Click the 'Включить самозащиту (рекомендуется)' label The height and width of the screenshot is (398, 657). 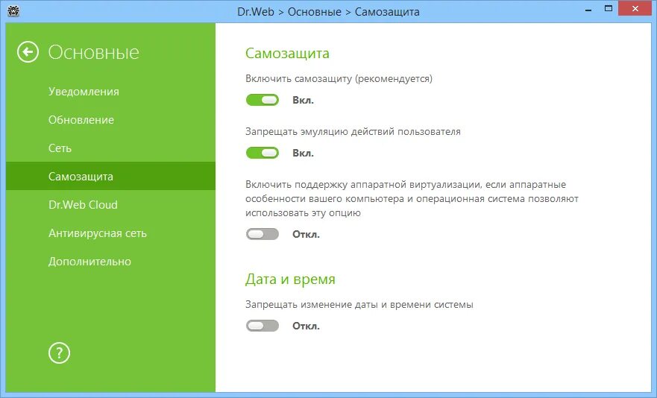coord(339,79)
